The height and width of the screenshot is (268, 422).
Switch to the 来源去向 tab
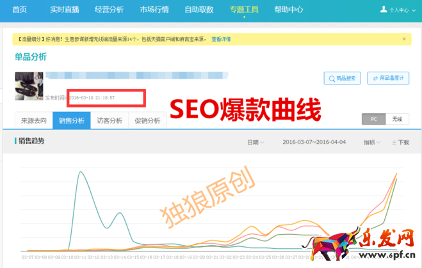click(x=33, y=120)
